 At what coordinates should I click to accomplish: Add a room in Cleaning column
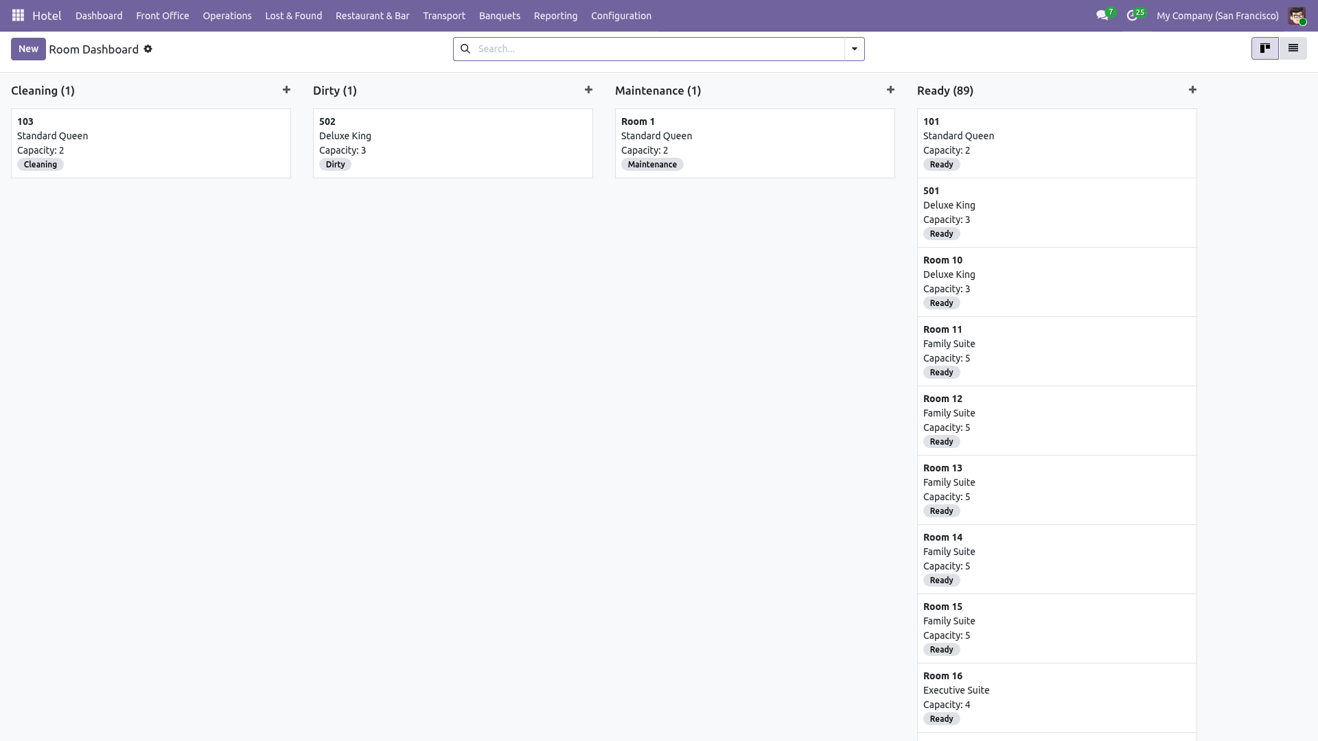(x=286, y=90)
